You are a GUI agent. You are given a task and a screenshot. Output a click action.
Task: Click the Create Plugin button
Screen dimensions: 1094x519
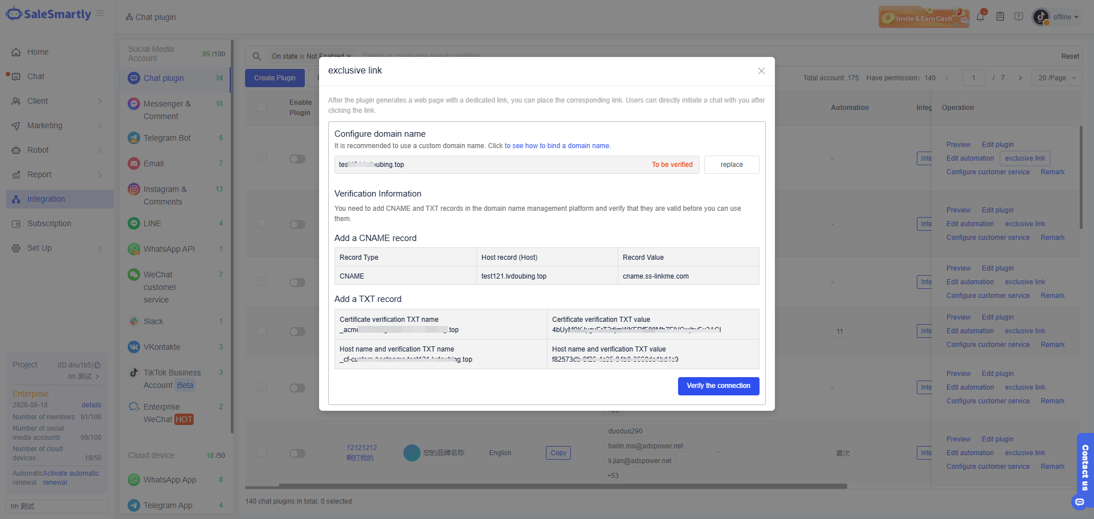pyautogui.click(x=275, y=78)
